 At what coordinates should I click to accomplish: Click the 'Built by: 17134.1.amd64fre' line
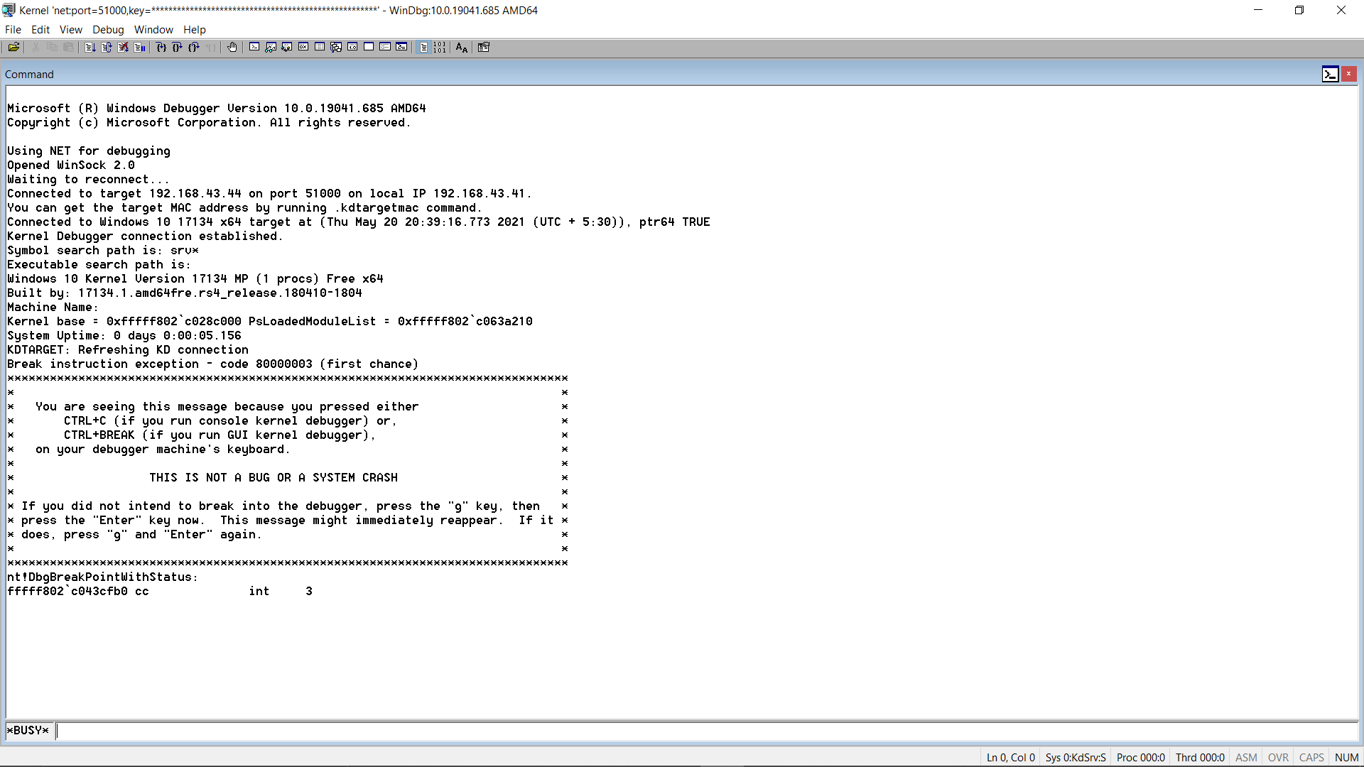tap(185, 293)
